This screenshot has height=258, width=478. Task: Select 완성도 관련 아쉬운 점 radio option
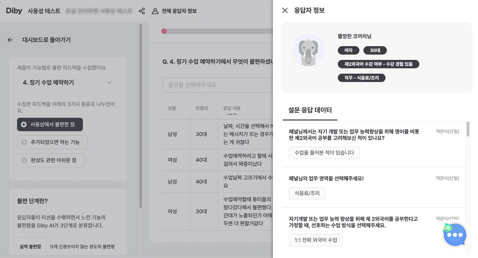click(x=51, y=160)
